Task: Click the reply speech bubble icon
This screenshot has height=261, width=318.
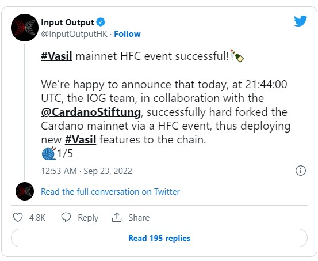Action: click(x=66, y=217)
